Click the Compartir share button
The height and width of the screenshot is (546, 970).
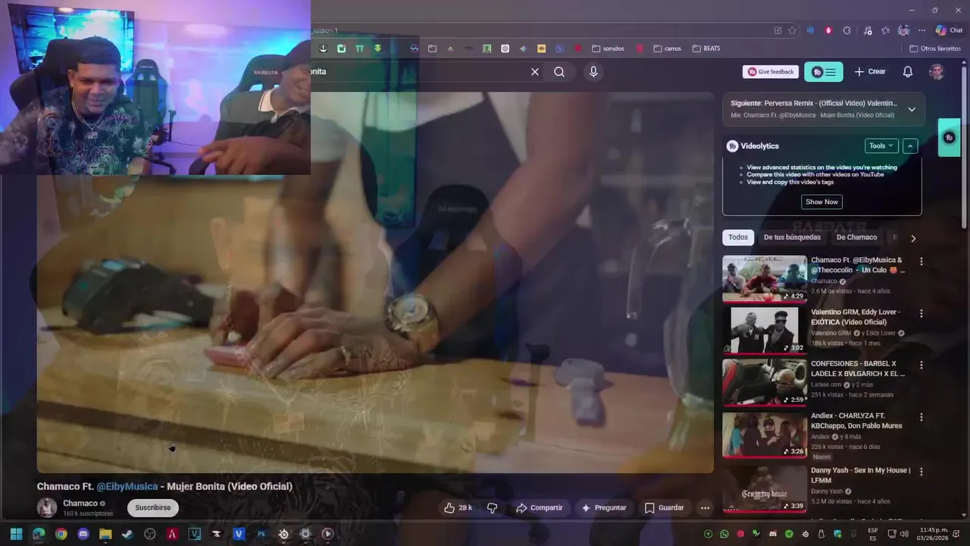click(540, 508)
